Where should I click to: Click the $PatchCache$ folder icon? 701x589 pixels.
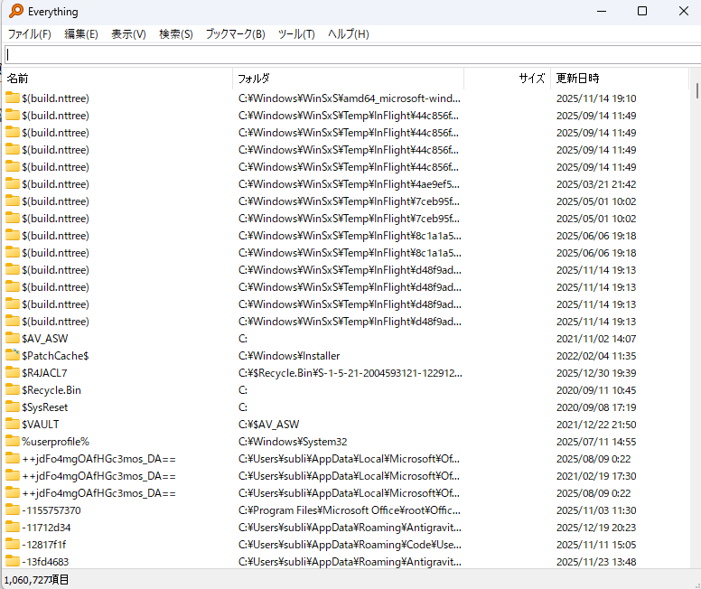click(x=13, y=355)
